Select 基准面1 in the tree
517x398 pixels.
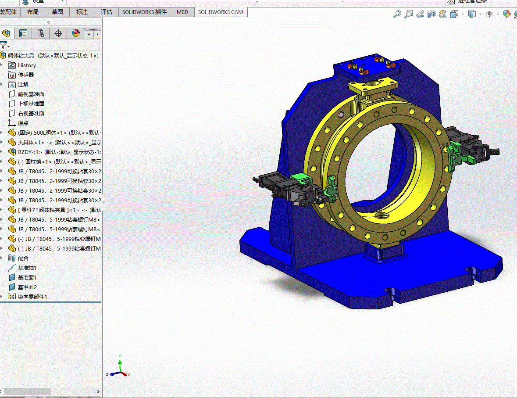[27, 277]
